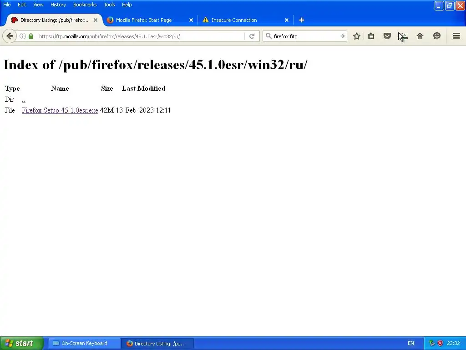
Task: Reload the current page
Action: click(x=252, y=36)
